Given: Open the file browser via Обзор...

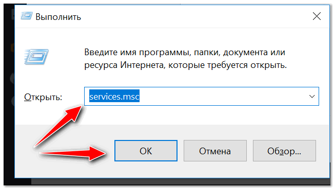Looking at the screenshot, I should (284, 151).
